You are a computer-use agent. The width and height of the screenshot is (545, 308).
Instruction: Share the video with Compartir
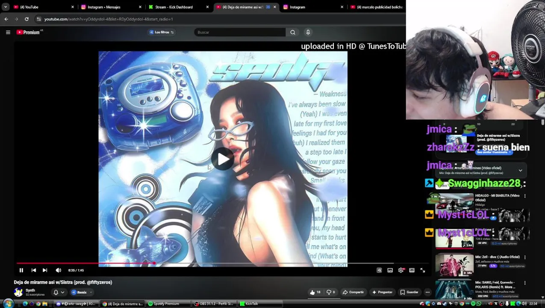tap(354, 292)
